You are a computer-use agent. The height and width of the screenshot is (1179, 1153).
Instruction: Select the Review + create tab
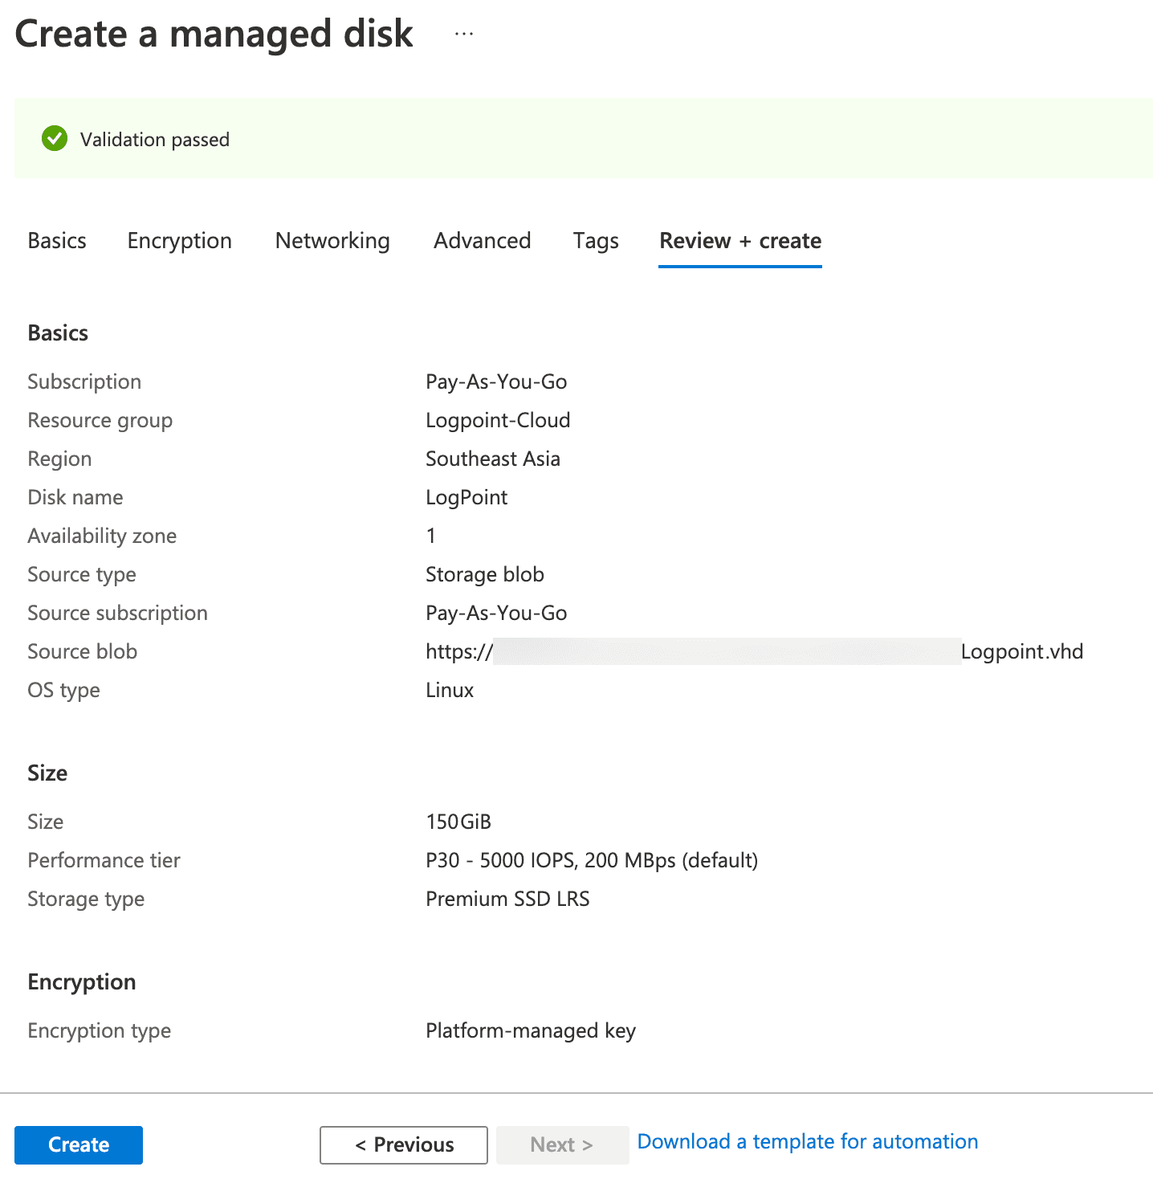point(739,240)
